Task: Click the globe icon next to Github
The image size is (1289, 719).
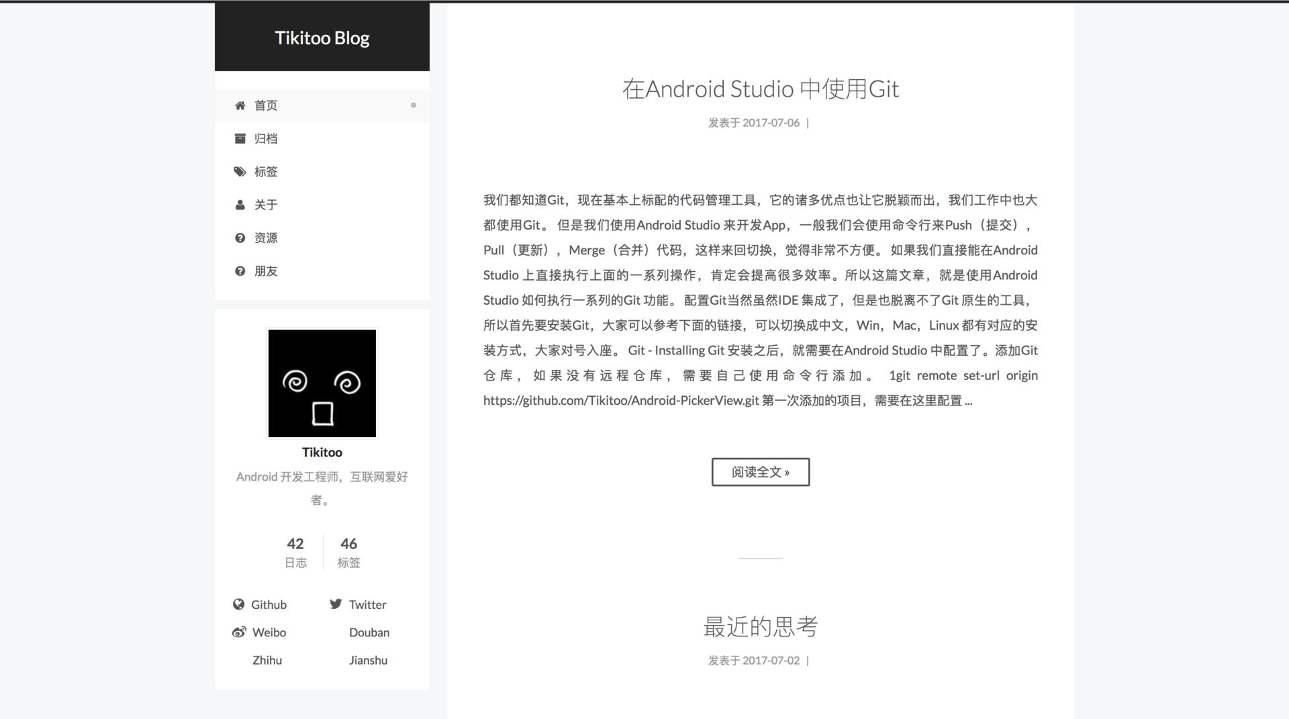Action: coord(238,604)
